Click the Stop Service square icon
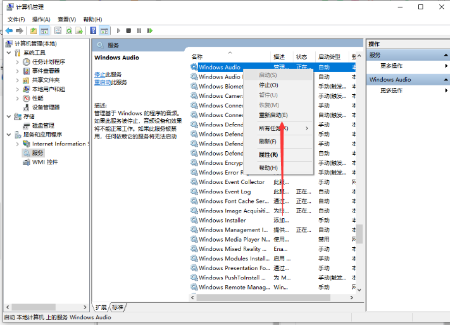450x325 pixels. pyautogui.click(x=128, y=30)
